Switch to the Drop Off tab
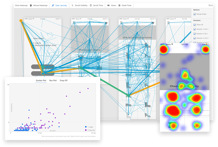The image size is (218, 147). (x=63, y=80)
